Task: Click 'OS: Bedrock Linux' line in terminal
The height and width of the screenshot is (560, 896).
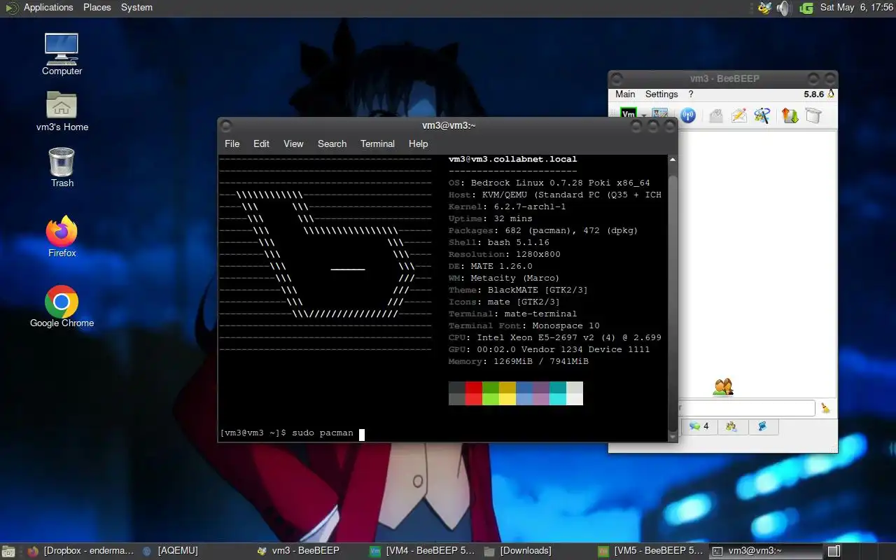Action: pyautogui.click(x=549, y=183)
